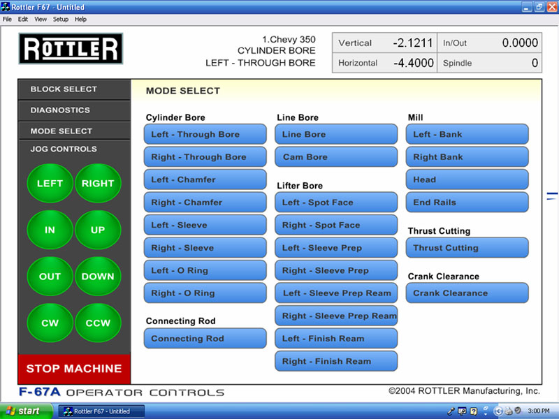Jog the machine UP
The image size is (559, 419).
pos(98,230)
